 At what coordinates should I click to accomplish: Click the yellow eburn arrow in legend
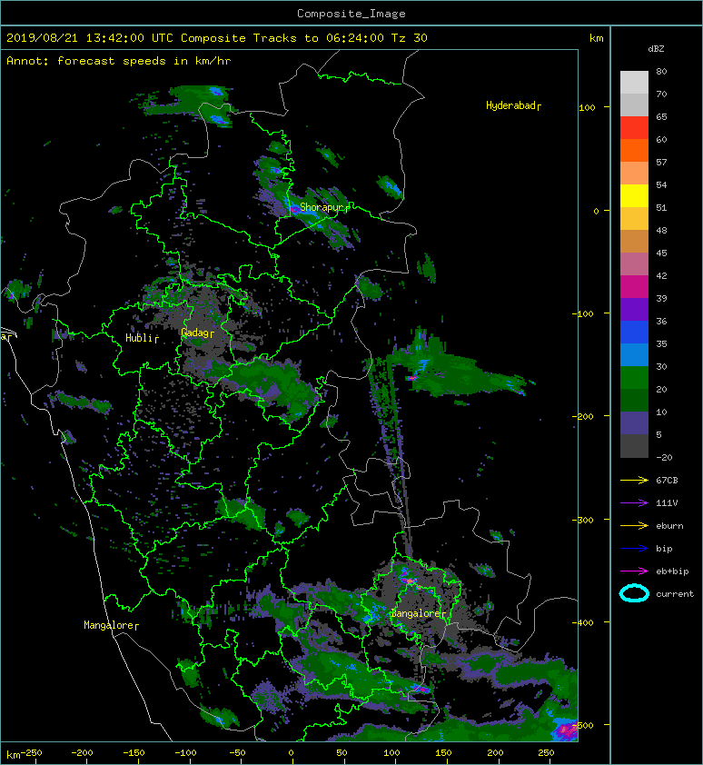point(634,526)
